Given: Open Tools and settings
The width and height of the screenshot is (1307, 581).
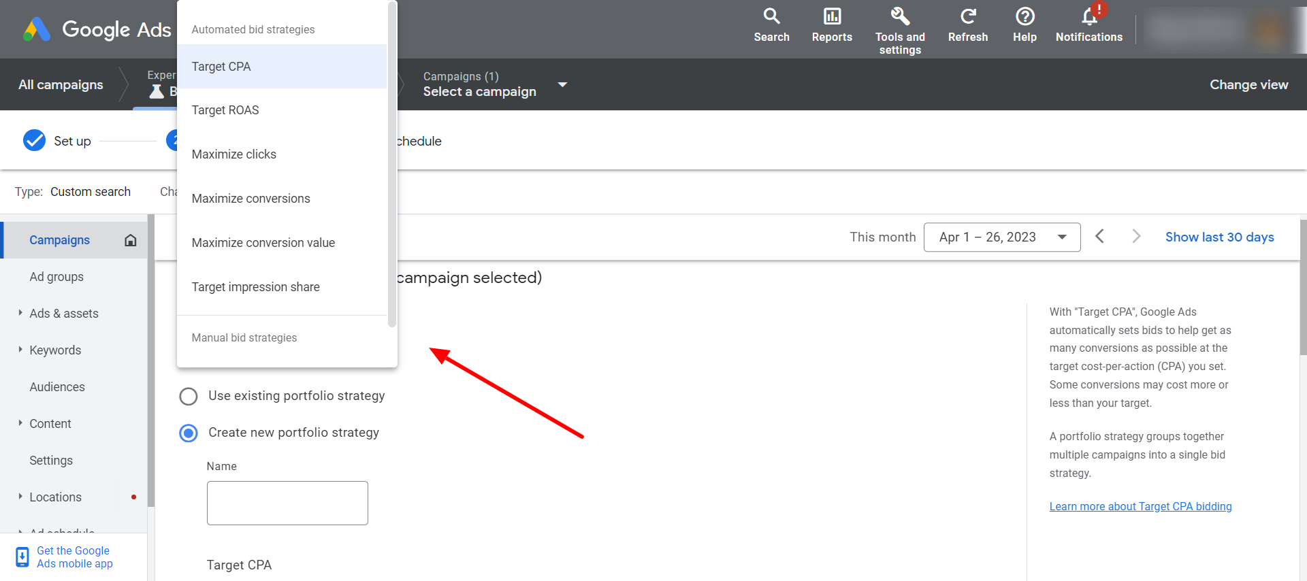Looking at the screenshot, I should coord(900,31).
